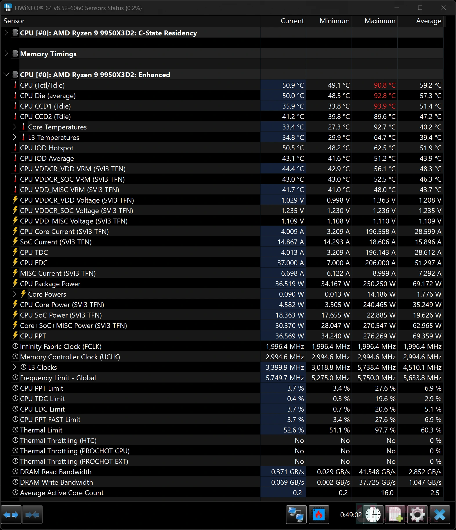This screenshot has width=456, height=530.
Task: Select the CPU (Tctl/Tdie) temperature row
Action: [x=222, y=85]
